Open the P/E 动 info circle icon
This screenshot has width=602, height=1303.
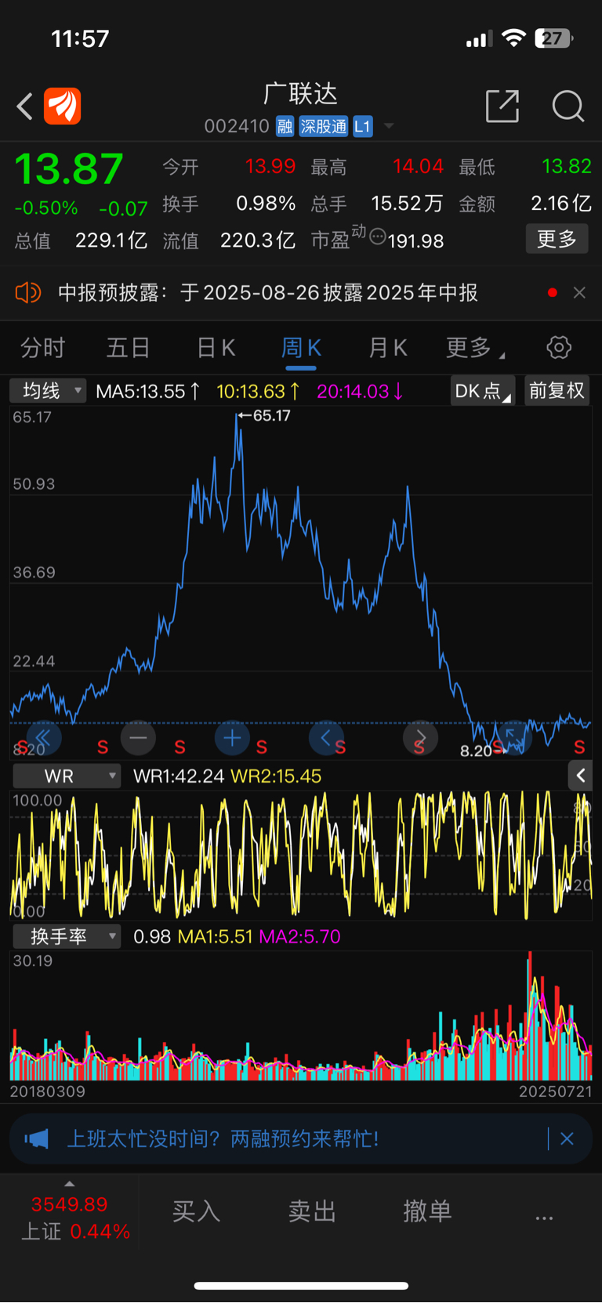(377, 237)
